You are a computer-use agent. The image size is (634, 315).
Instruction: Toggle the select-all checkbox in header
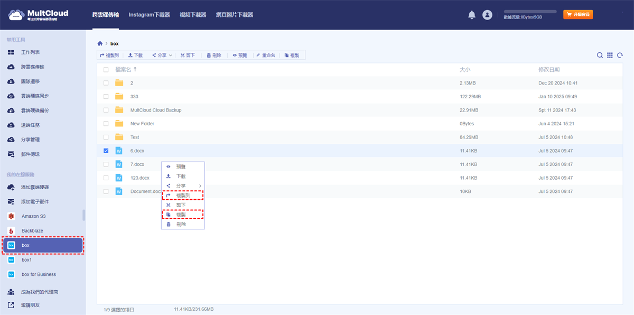click(x=106, y=70)
